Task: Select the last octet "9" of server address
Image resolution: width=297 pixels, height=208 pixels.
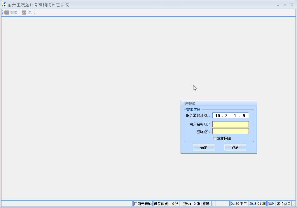Action: tap(244, 116)
